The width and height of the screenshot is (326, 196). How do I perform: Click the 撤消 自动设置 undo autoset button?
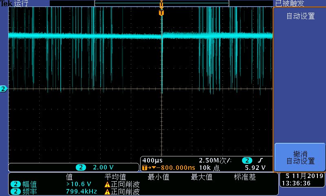(x=300, y=157)
